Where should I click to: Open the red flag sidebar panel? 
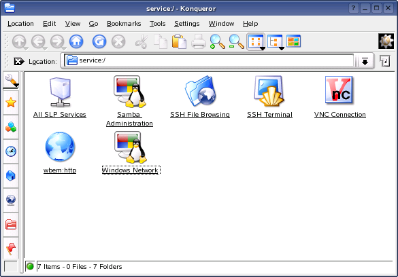[x=11, y=249]
